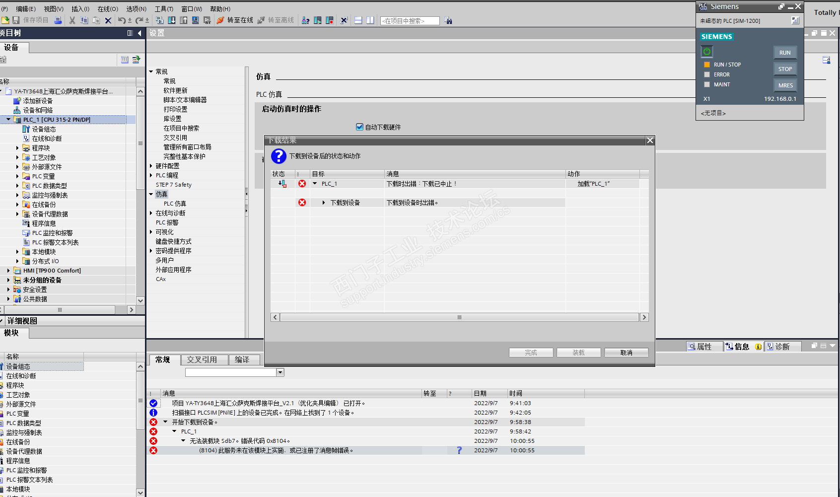Collapse 开始下载到设备 message group
The height and width of the screenshot is (497, 840).
(x=165, y=422)
